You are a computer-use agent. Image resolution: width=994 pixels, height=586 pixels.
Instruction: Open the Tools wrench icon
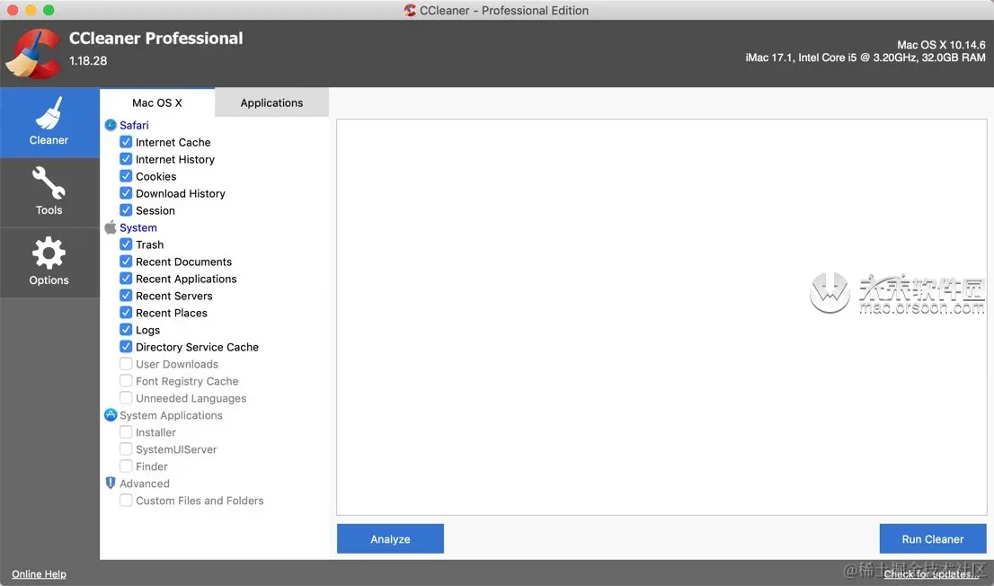click(x=49, y=182)
